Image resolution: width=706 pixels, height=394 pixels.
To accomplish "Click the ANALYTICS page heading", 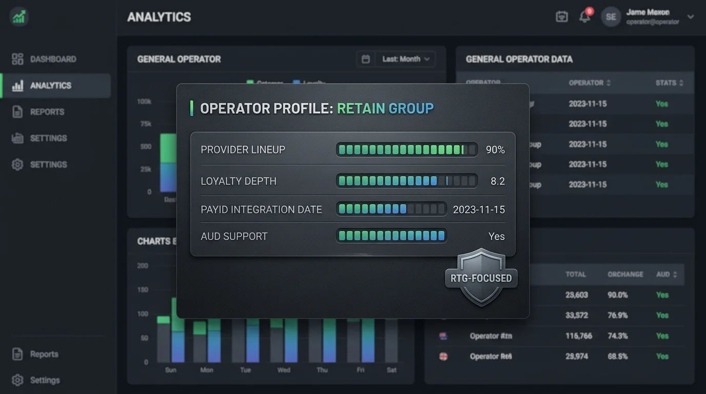I will (x=159, y=17).
